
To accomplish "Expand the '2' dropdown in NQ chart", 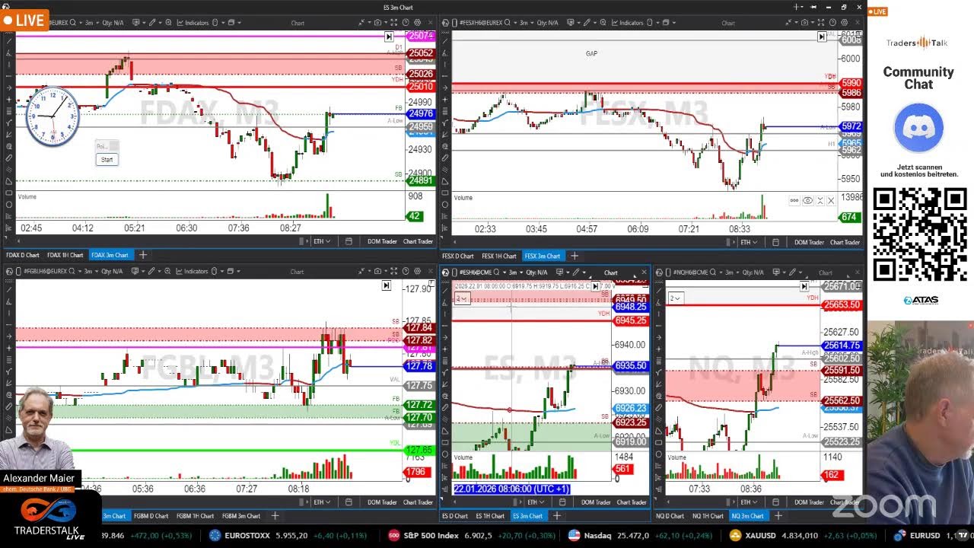I will [x=675, y=298].
